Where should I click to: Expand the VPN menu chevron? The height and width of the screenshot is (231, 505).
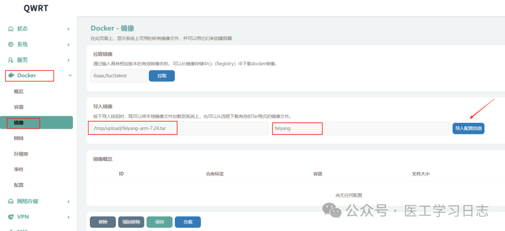click(69, 217)
